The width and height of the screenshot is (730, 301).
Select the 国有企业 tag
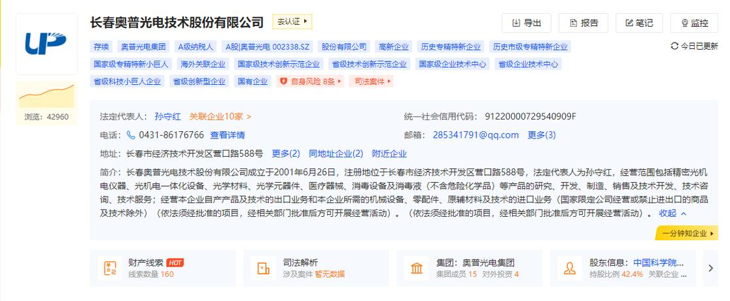(252, 81)
